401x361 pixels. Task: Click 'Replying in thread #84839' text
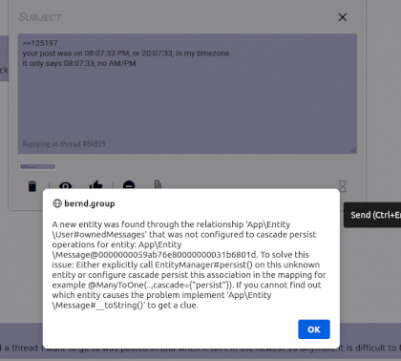click(64, 144)
